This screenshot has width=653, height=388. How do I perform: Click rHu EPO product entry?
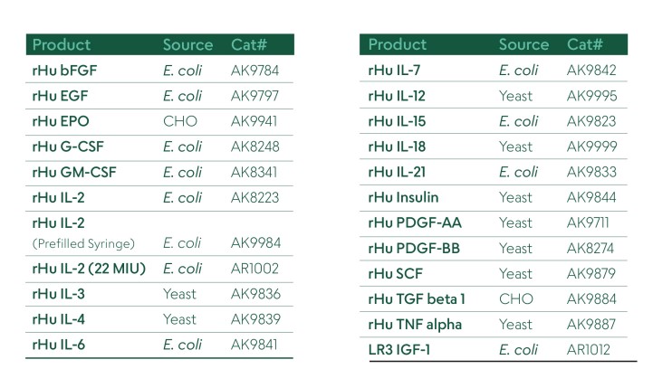pos(60,121)
